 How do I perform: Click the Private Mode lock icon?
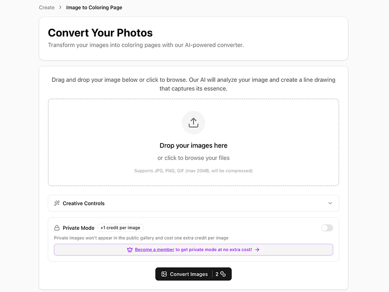(57, 228)
